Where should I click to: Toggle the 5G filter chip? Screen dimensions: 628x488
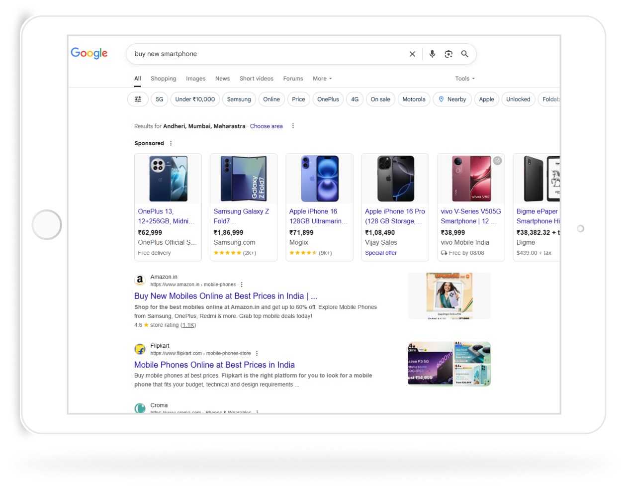point(159,99)
